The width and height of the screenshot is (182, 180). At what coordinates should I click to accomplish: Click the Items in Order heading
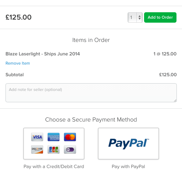pyautogui.click(x=91, y=40)
